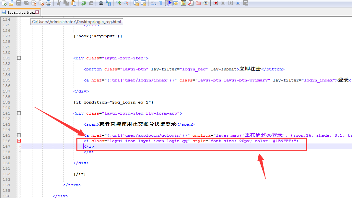352x198 pixels.
Task: Click the Zoom In magnifier icon
Action: point(118,3)
